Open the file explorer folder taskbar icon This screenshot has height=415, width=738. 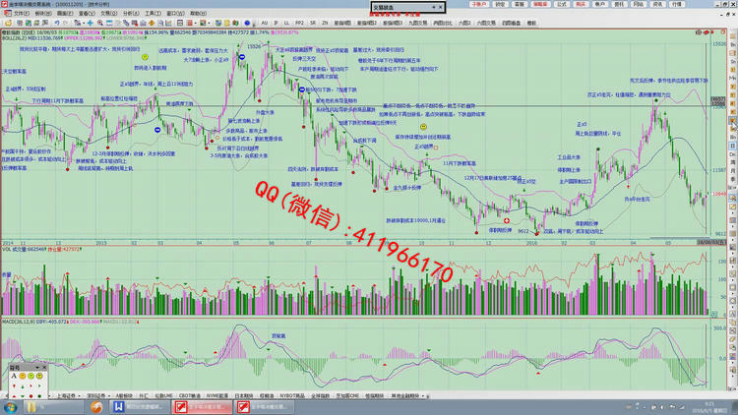[x=32, y=407]
